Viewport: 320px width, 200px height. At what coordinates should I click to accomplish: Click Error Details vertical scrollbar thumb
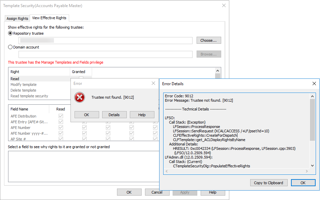point(312,120)
